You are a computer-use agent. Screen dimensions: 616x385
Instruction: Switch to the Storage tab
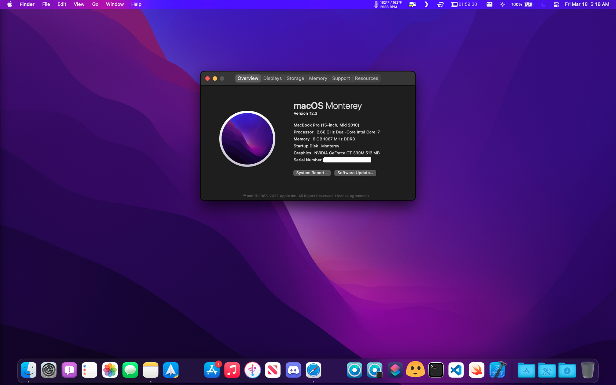coord(296,78)
